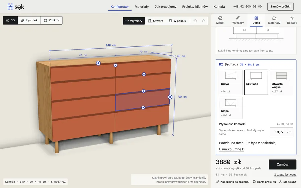This screenshot has height=188, width=301.
Task: Open the Dodatki panel tab
Action: coord(292,20)
